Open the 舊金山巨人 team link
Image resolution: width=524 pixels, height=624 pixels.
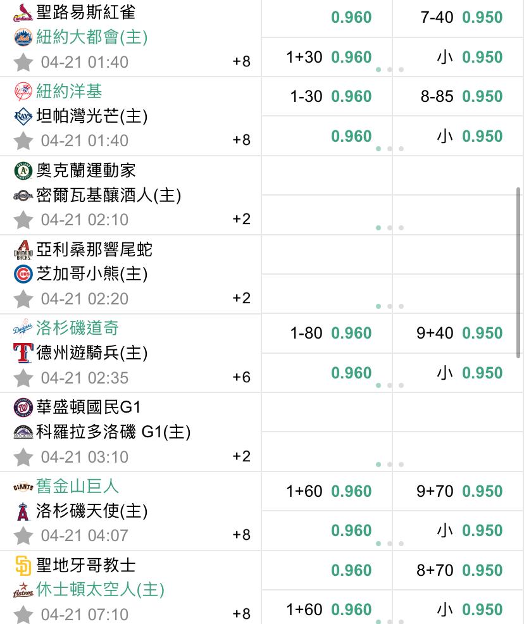click(x=77, y=486)
